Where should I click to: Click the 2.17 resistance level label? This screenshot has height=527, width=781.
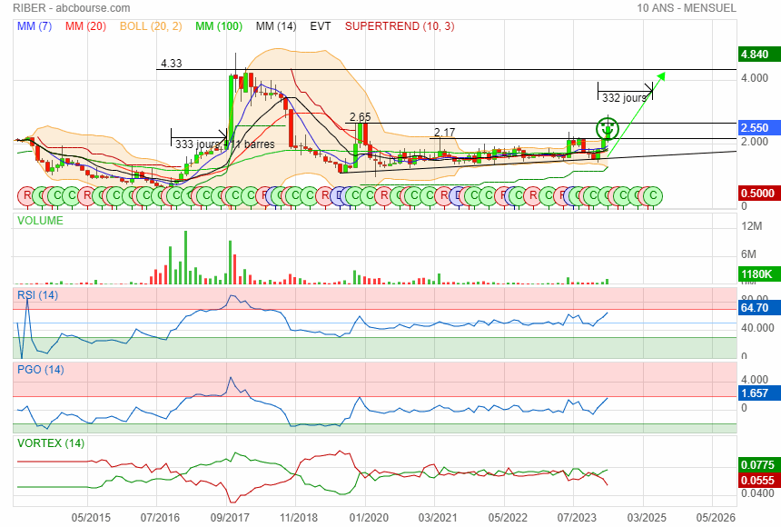[444, 132]
